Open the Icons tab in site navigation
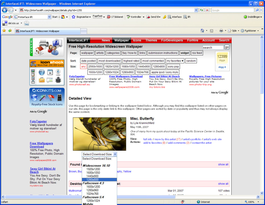This screenshot has height=205, width=265. click(x=137, y=40)
